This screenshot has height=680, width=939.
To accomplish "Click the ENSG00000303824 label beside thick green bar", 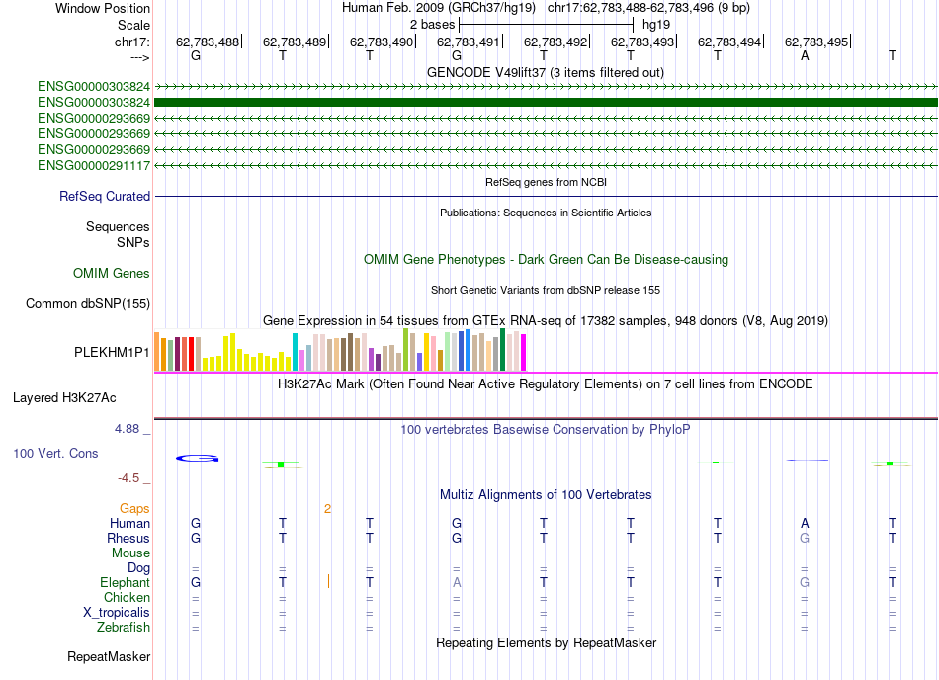I will pos(94,103).
